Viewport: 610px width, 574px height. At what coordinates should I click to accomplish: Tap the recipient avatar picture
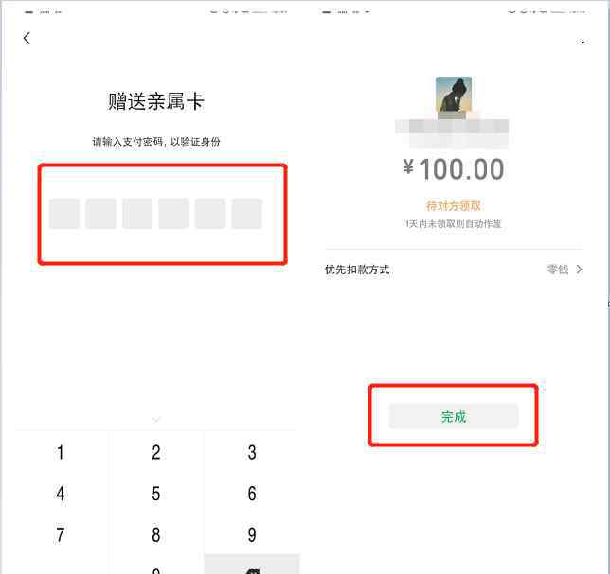point(454,95)
